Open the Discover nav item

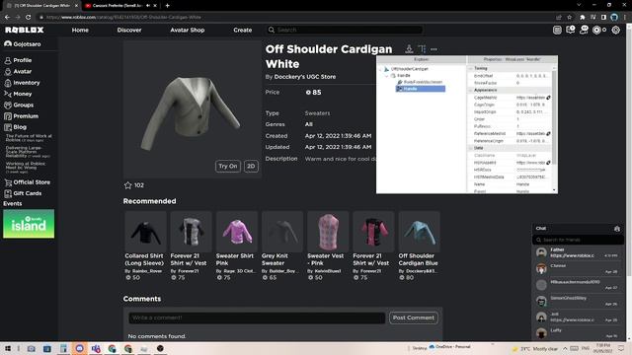point(129,30)
